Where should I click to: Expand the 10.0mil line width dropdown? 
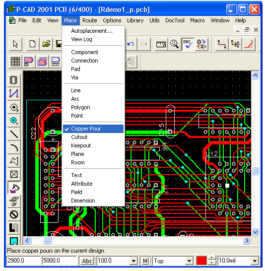point(255,261)
